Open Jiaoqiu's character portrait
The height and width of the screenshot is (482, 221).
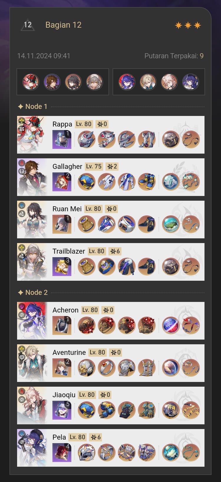point(32,405)
